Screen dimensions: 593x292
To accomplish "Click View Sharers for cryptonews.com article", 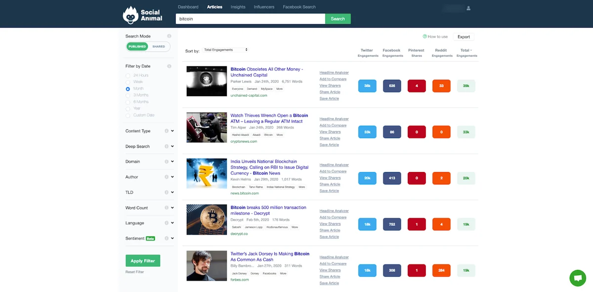I will click(x=330, y=132).
